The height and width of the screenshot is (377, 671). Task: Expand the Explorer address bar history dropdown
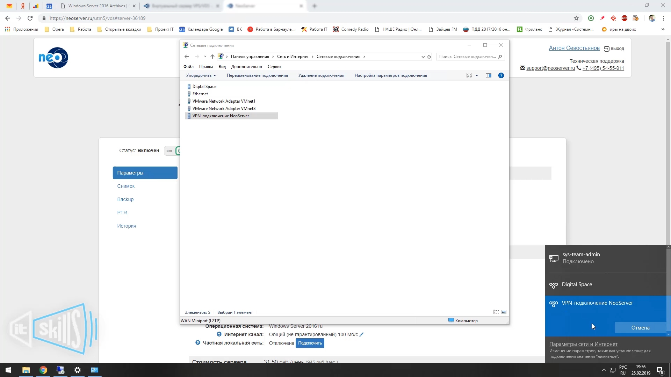[x=423, y=57]
